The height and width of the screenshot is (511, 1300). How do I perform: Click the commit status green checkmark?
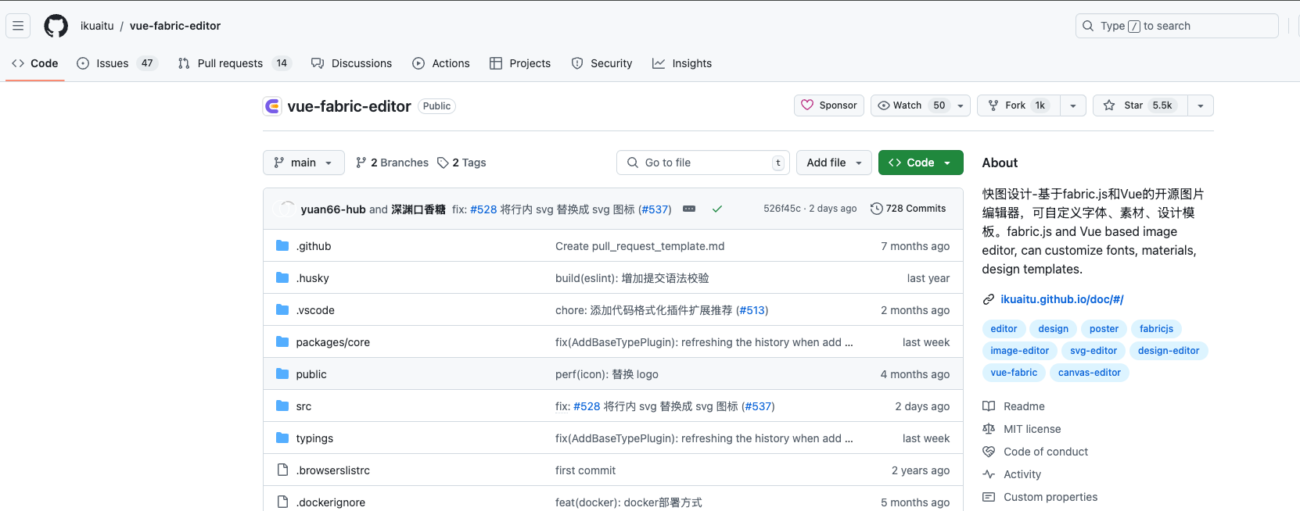(x=717, y=209)
